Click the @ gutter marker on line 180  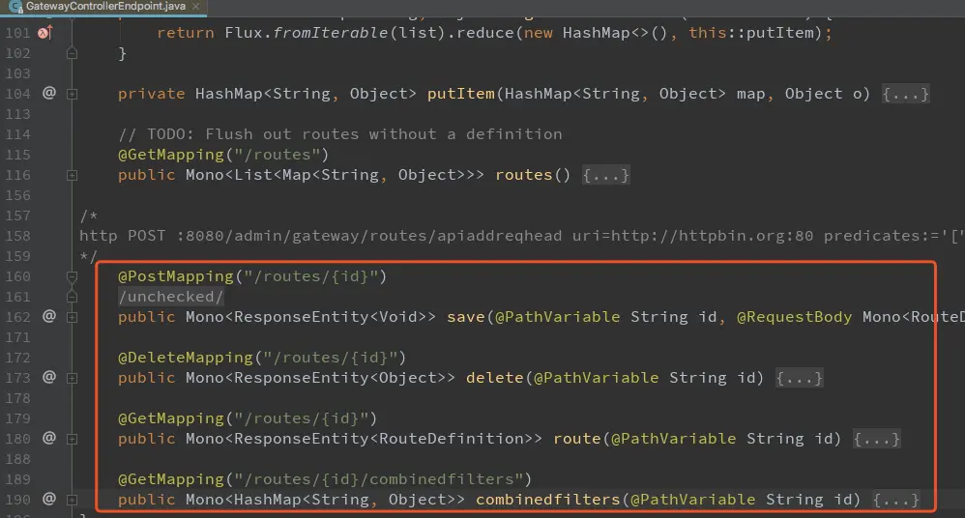(48, 439)
